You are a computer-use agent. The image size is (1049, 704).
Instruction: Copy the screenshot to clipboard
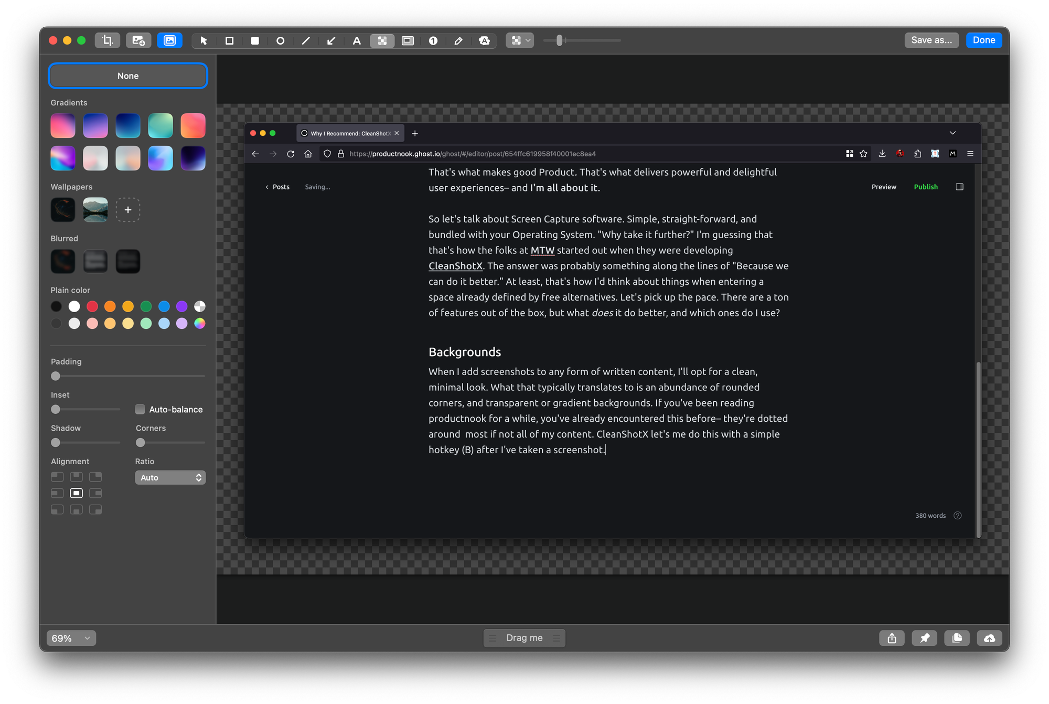[957, 638]
